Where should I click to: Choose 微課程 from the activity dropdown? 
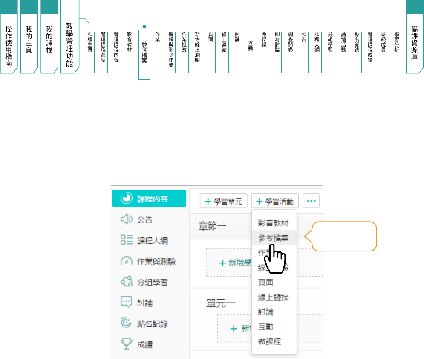[x=274, y=341]
